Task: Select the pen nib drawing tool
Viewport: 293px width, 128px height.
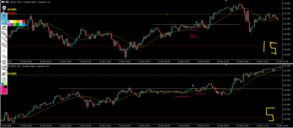Action: pos(4,9)
